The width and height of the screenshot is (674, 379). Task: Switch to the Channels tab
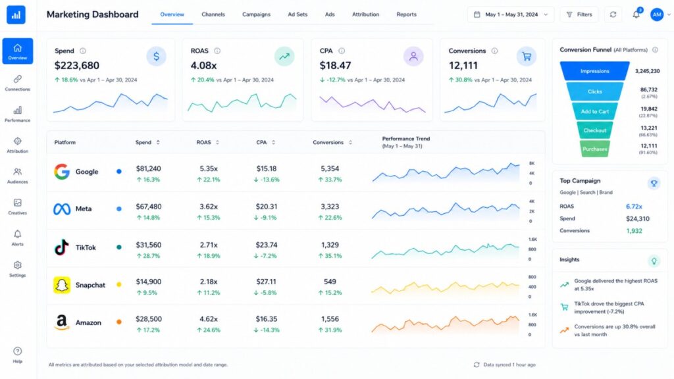tap(213, 14)
